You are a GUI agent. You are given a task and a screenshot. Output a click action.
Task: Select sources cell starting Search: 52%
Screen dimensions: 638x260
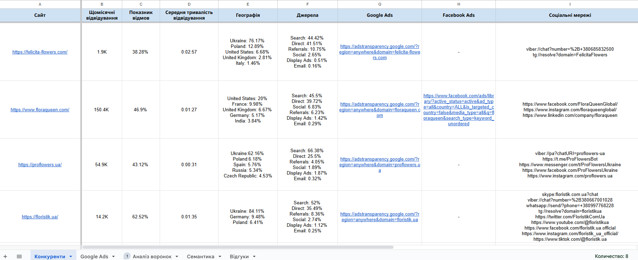coord(307,217)
